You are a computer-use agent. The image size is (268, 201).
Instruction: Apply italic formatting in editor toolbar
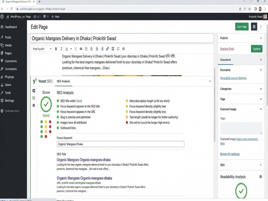pos(61,49)
